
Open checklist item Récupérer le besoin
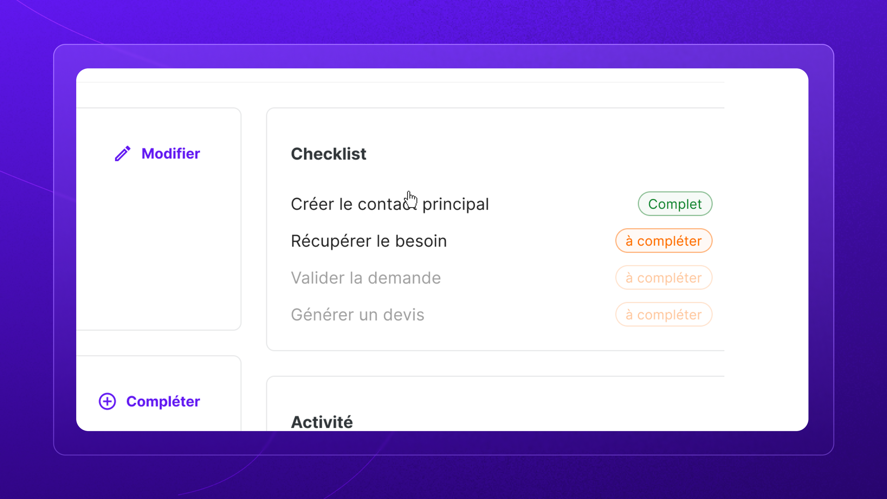[x=369, y=241]
